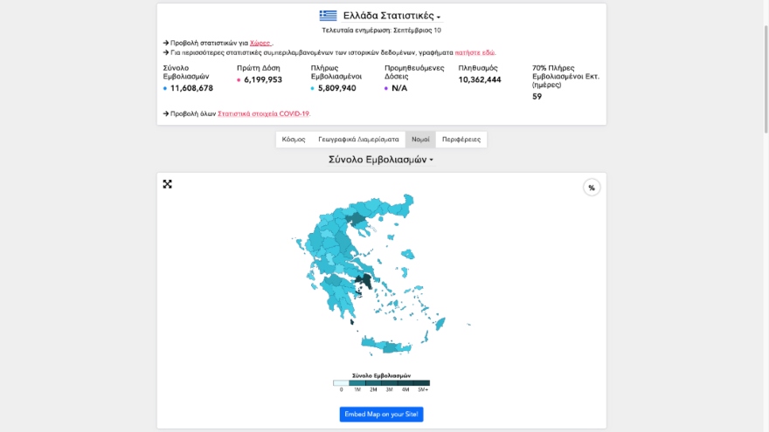Follow the πατήστε εδώ link
769x432 pixels.
point(475,52)
